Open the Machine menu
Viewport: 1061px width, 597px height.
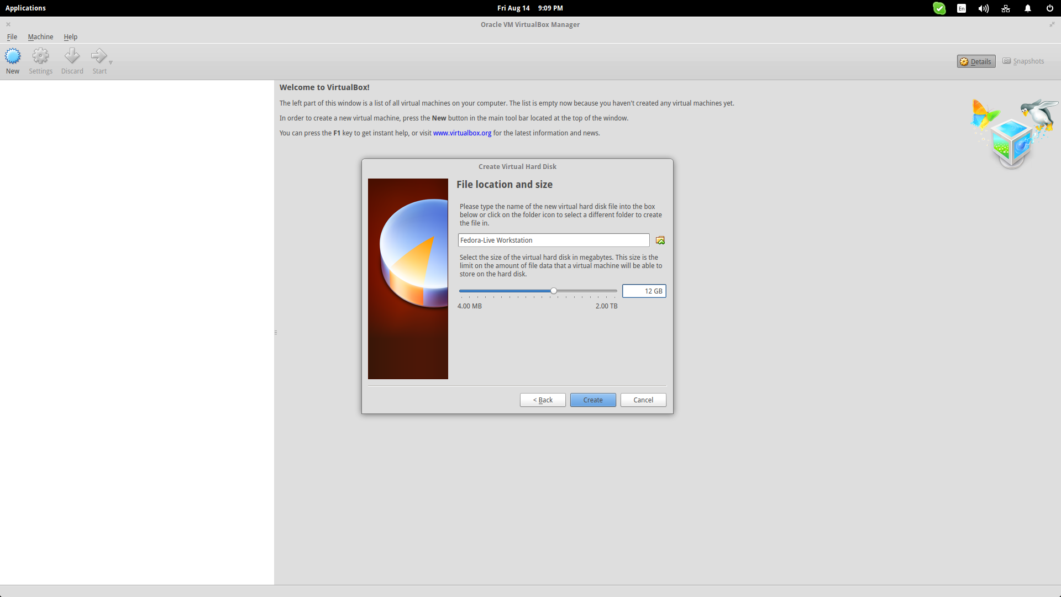coord(40,37)
